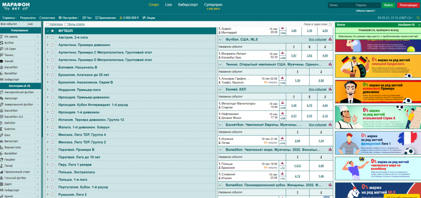Add Австрия 2-я лига to favorites star
Image resolution: width=421 pixels, height=198 pixels.
53,38
